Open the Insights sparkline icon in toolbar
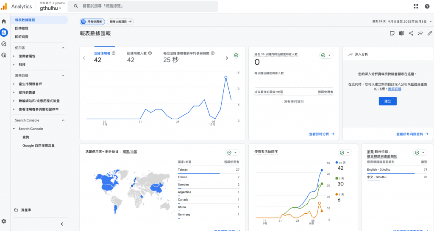434x231 pixels. [420, 33]
